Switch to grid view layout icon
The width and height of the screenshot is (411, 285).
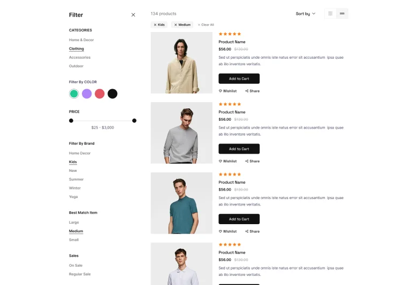tap(330, 13)
